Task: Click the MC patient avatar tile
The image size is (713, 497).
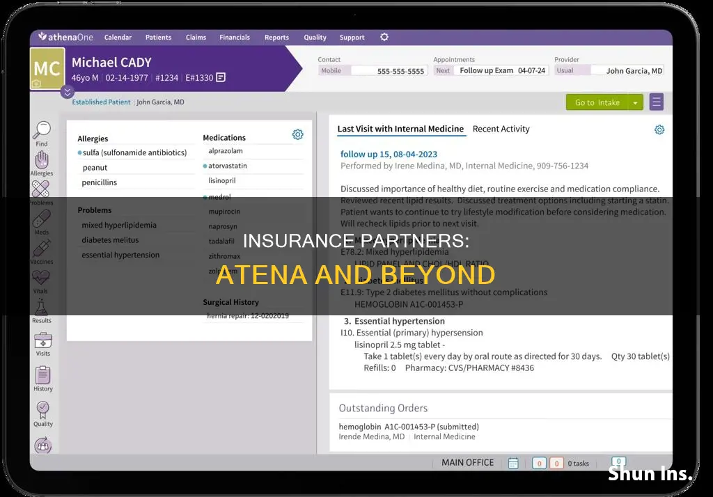Action: (x=47, y=68)
